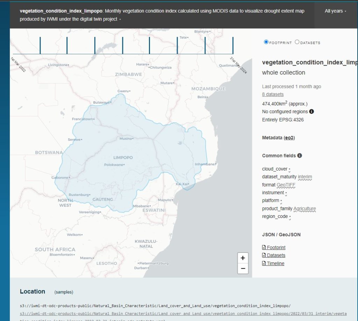The image size is (358, 321).
Task: Select the Datasets radio button
Action: click(297, 42)
